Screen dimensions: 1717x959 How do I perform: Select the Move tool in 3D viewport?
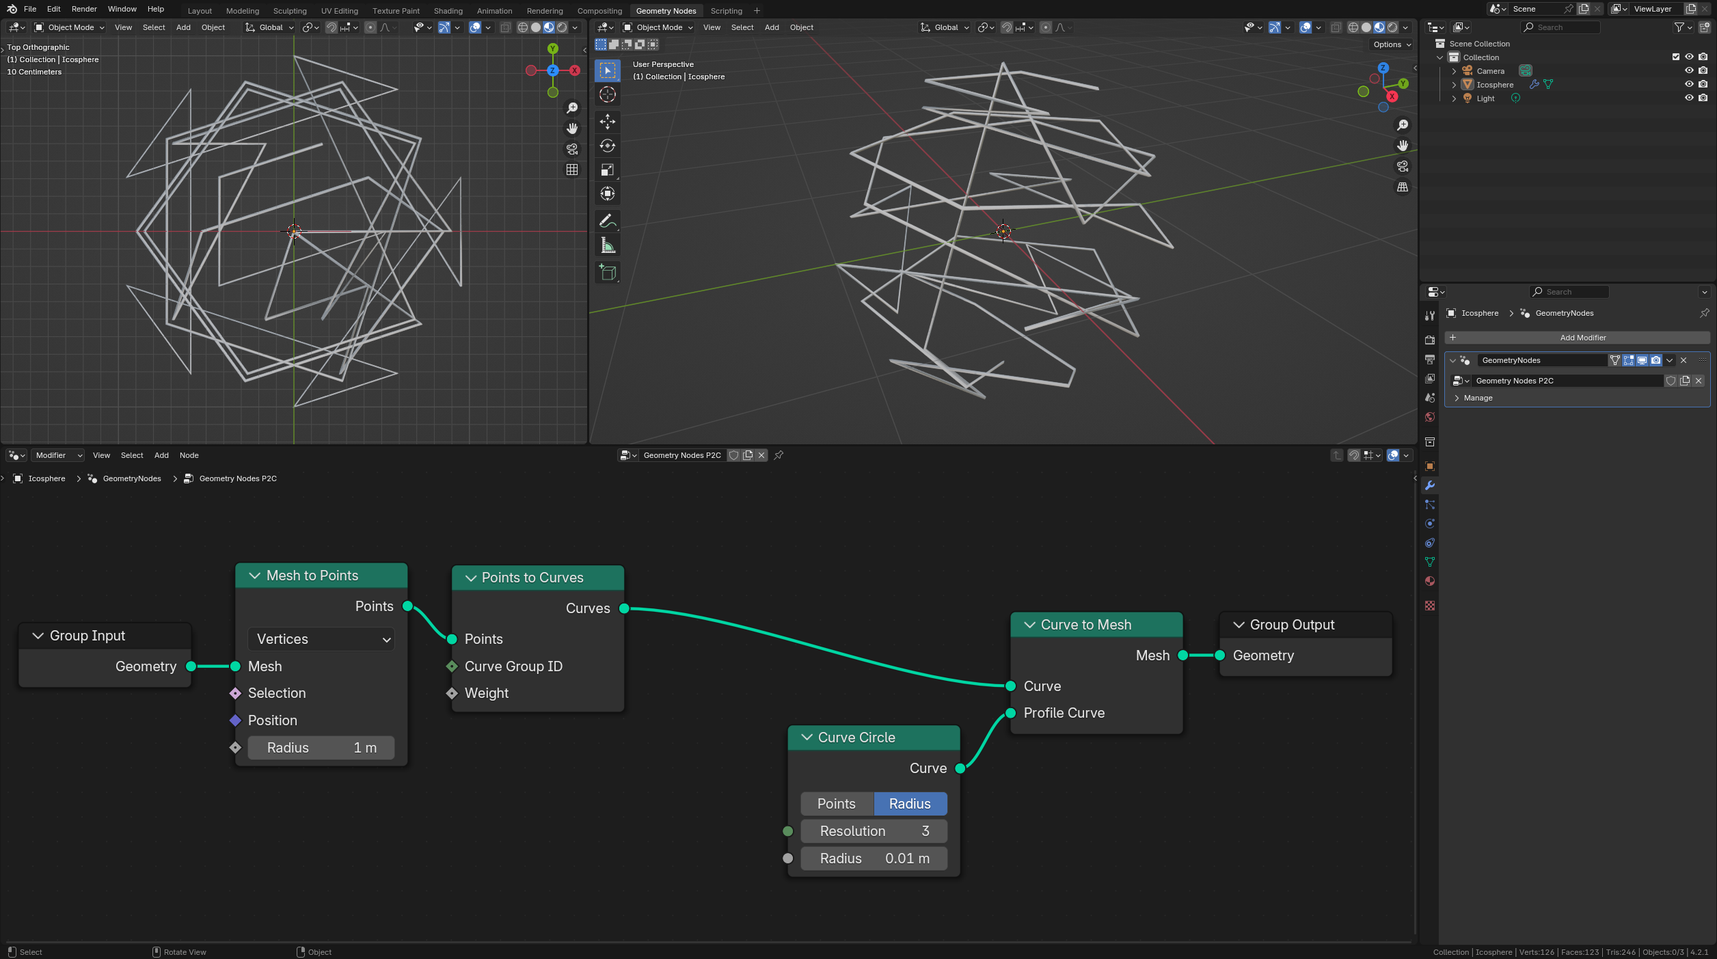(x=608, y=122)
